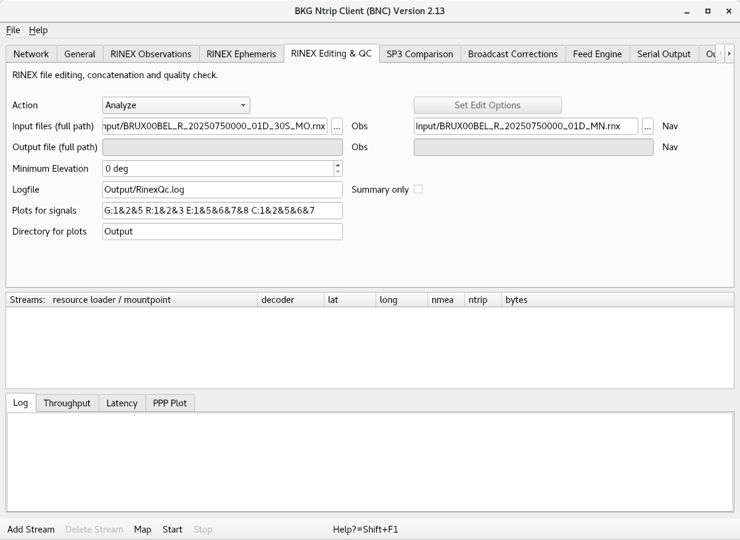Click the Logfile input field

[x=223, y=190]
